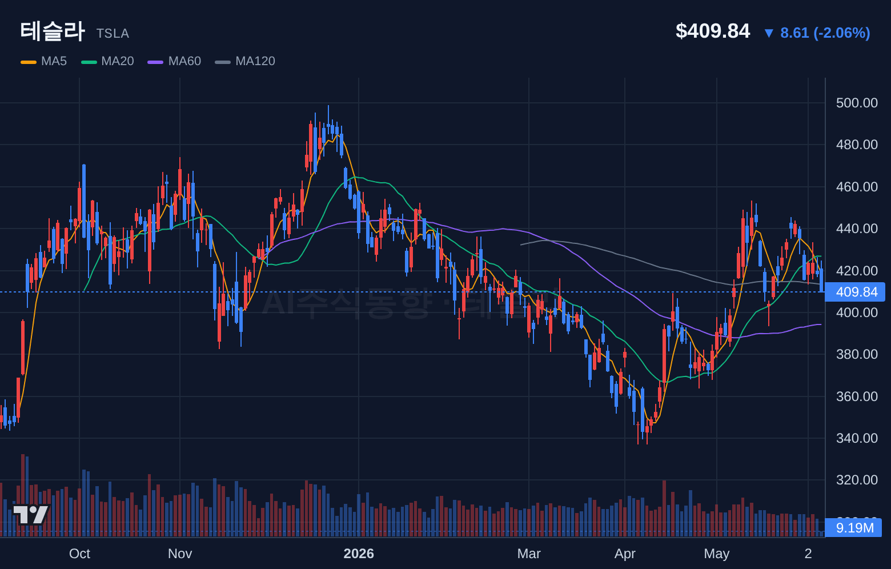Click the Oct time axis label
This screenshot has width=891, height=569.
[x=79, y=554]
